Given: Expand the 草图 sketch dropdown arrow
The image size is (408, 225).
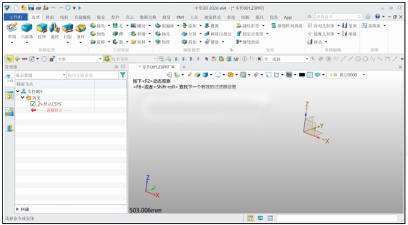Looking at the screenshot, I should coord(12,43).
